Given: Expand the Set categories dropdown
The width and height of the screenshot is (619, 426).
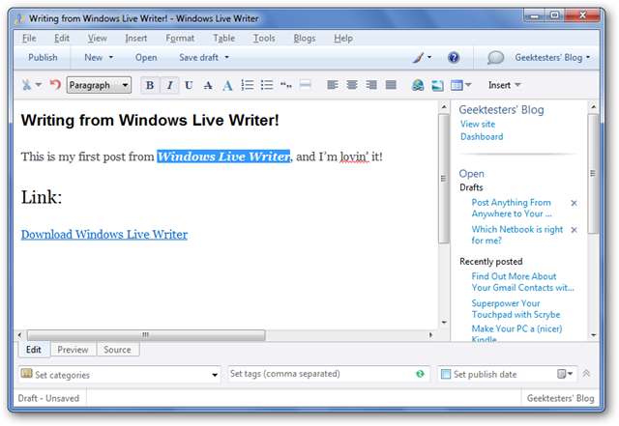Looking at the screenshot, I should tap(215, 374).
